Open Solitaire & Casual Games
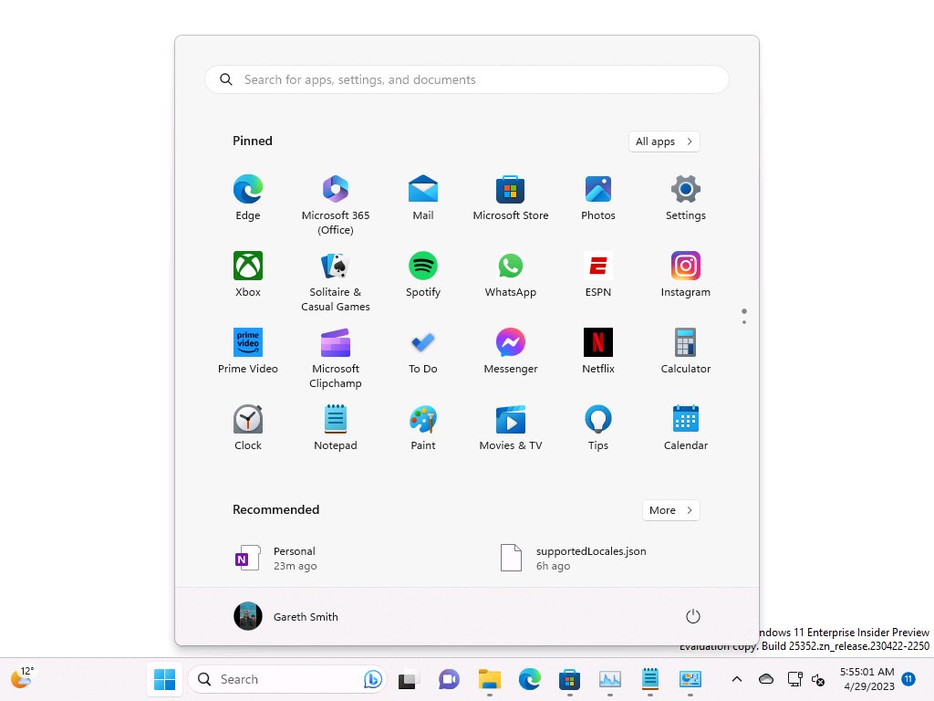 tap(336, 281)
